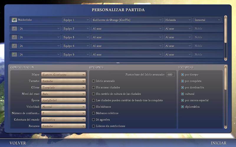Click the slot icon beside Equipo 4

point(14,46)
